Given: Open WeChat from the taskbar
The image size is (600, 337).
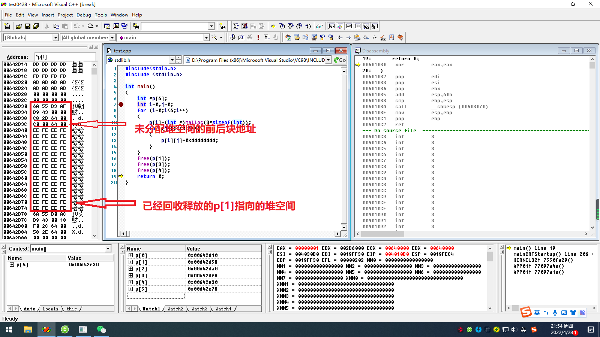Looking at the screenshot, I should coord(102,330).
